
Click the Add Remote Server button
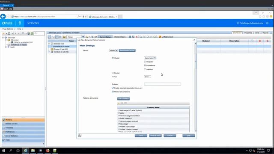pos(127,50)
